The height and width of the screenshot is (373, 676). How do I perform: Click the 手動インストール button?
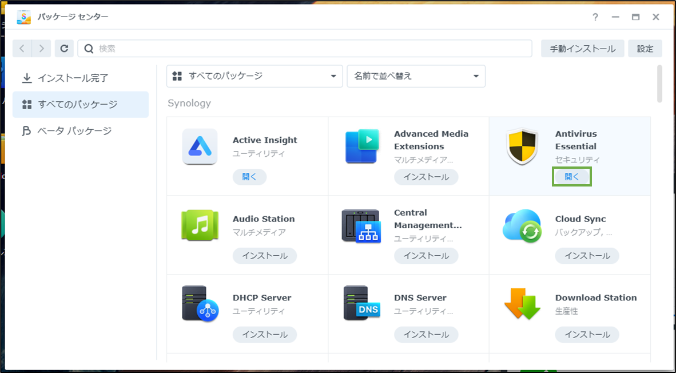click(582, 49)
